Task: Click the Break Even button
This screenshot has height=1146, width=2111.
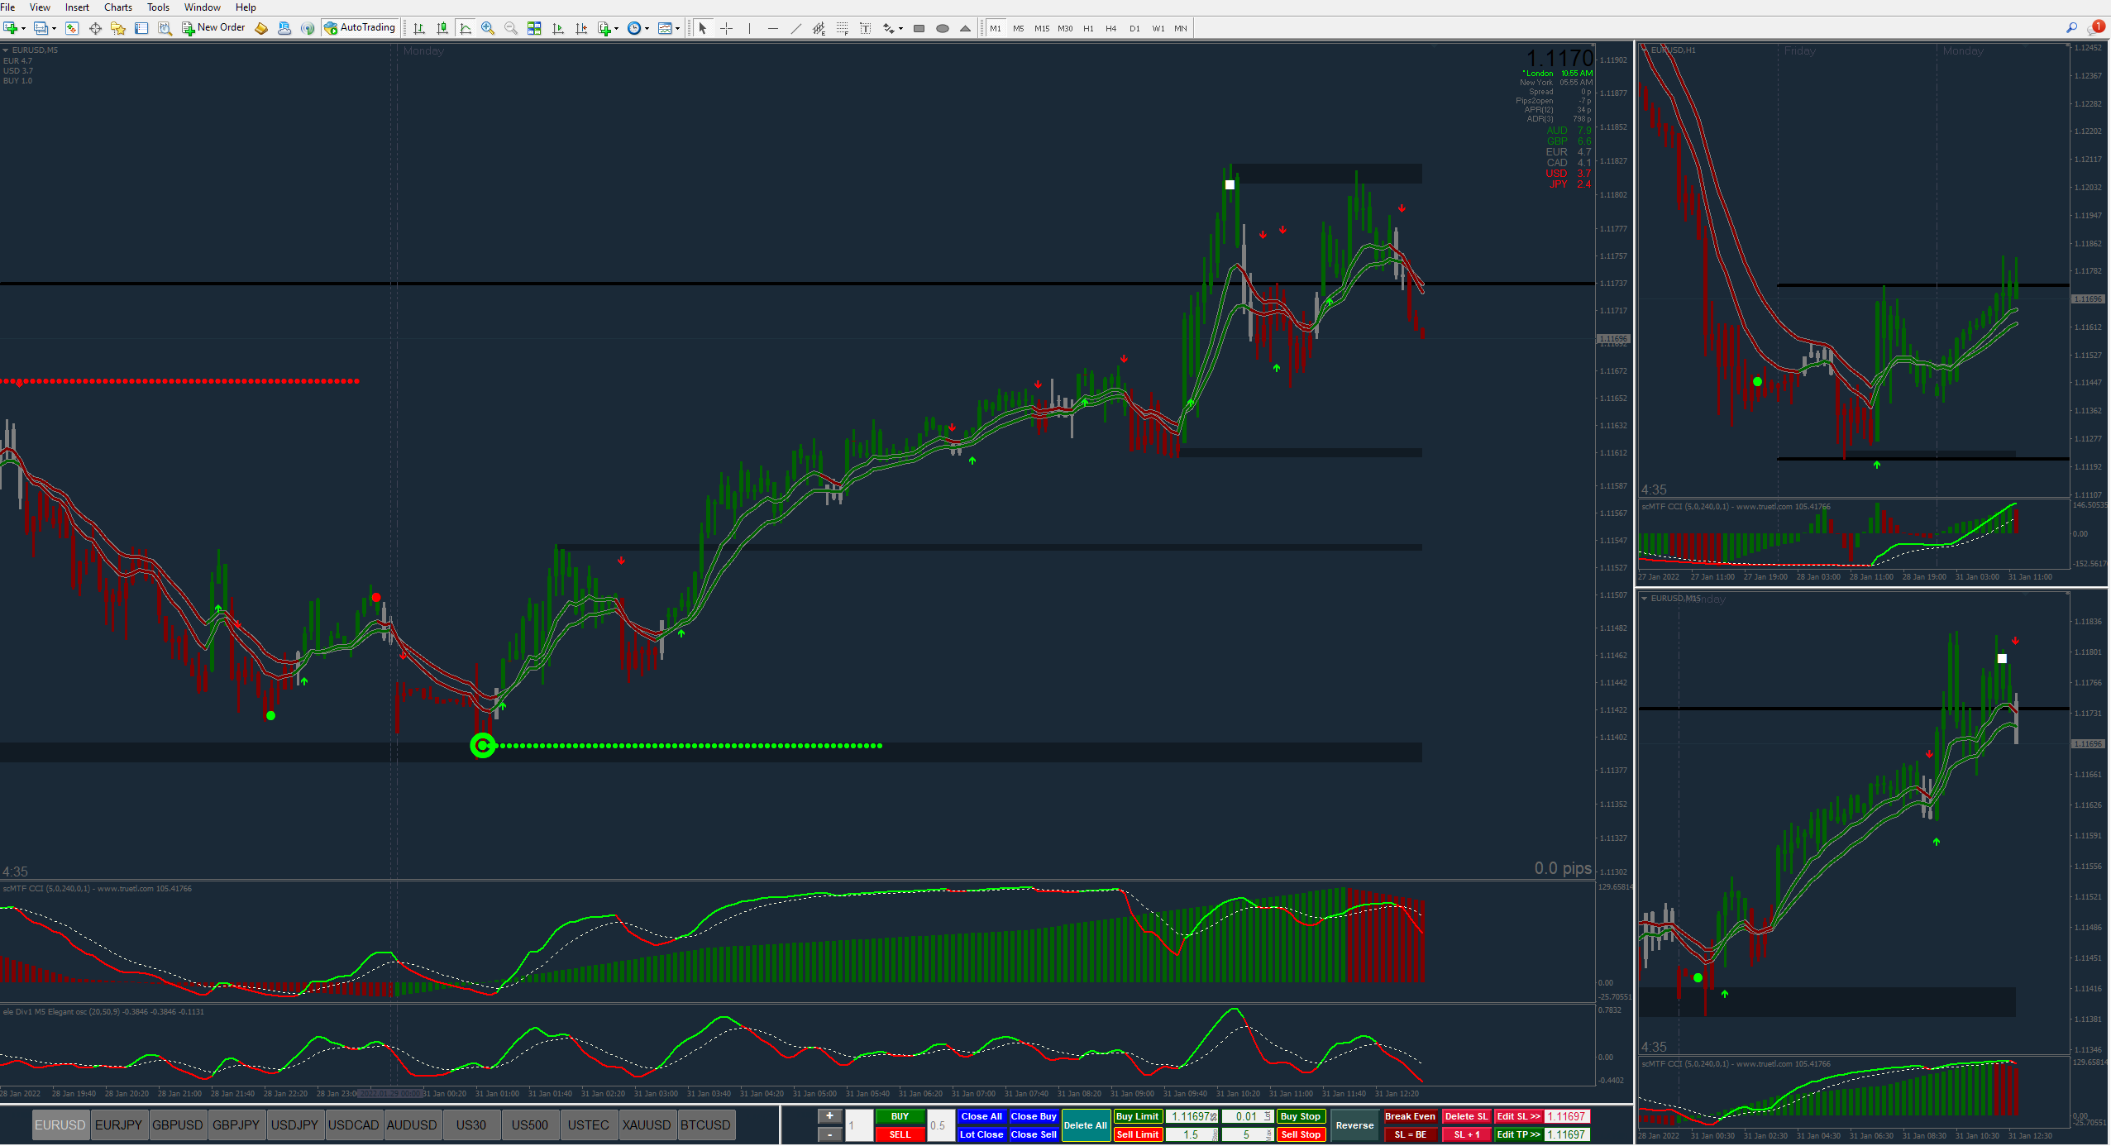Action: tap(1409, 1116)
